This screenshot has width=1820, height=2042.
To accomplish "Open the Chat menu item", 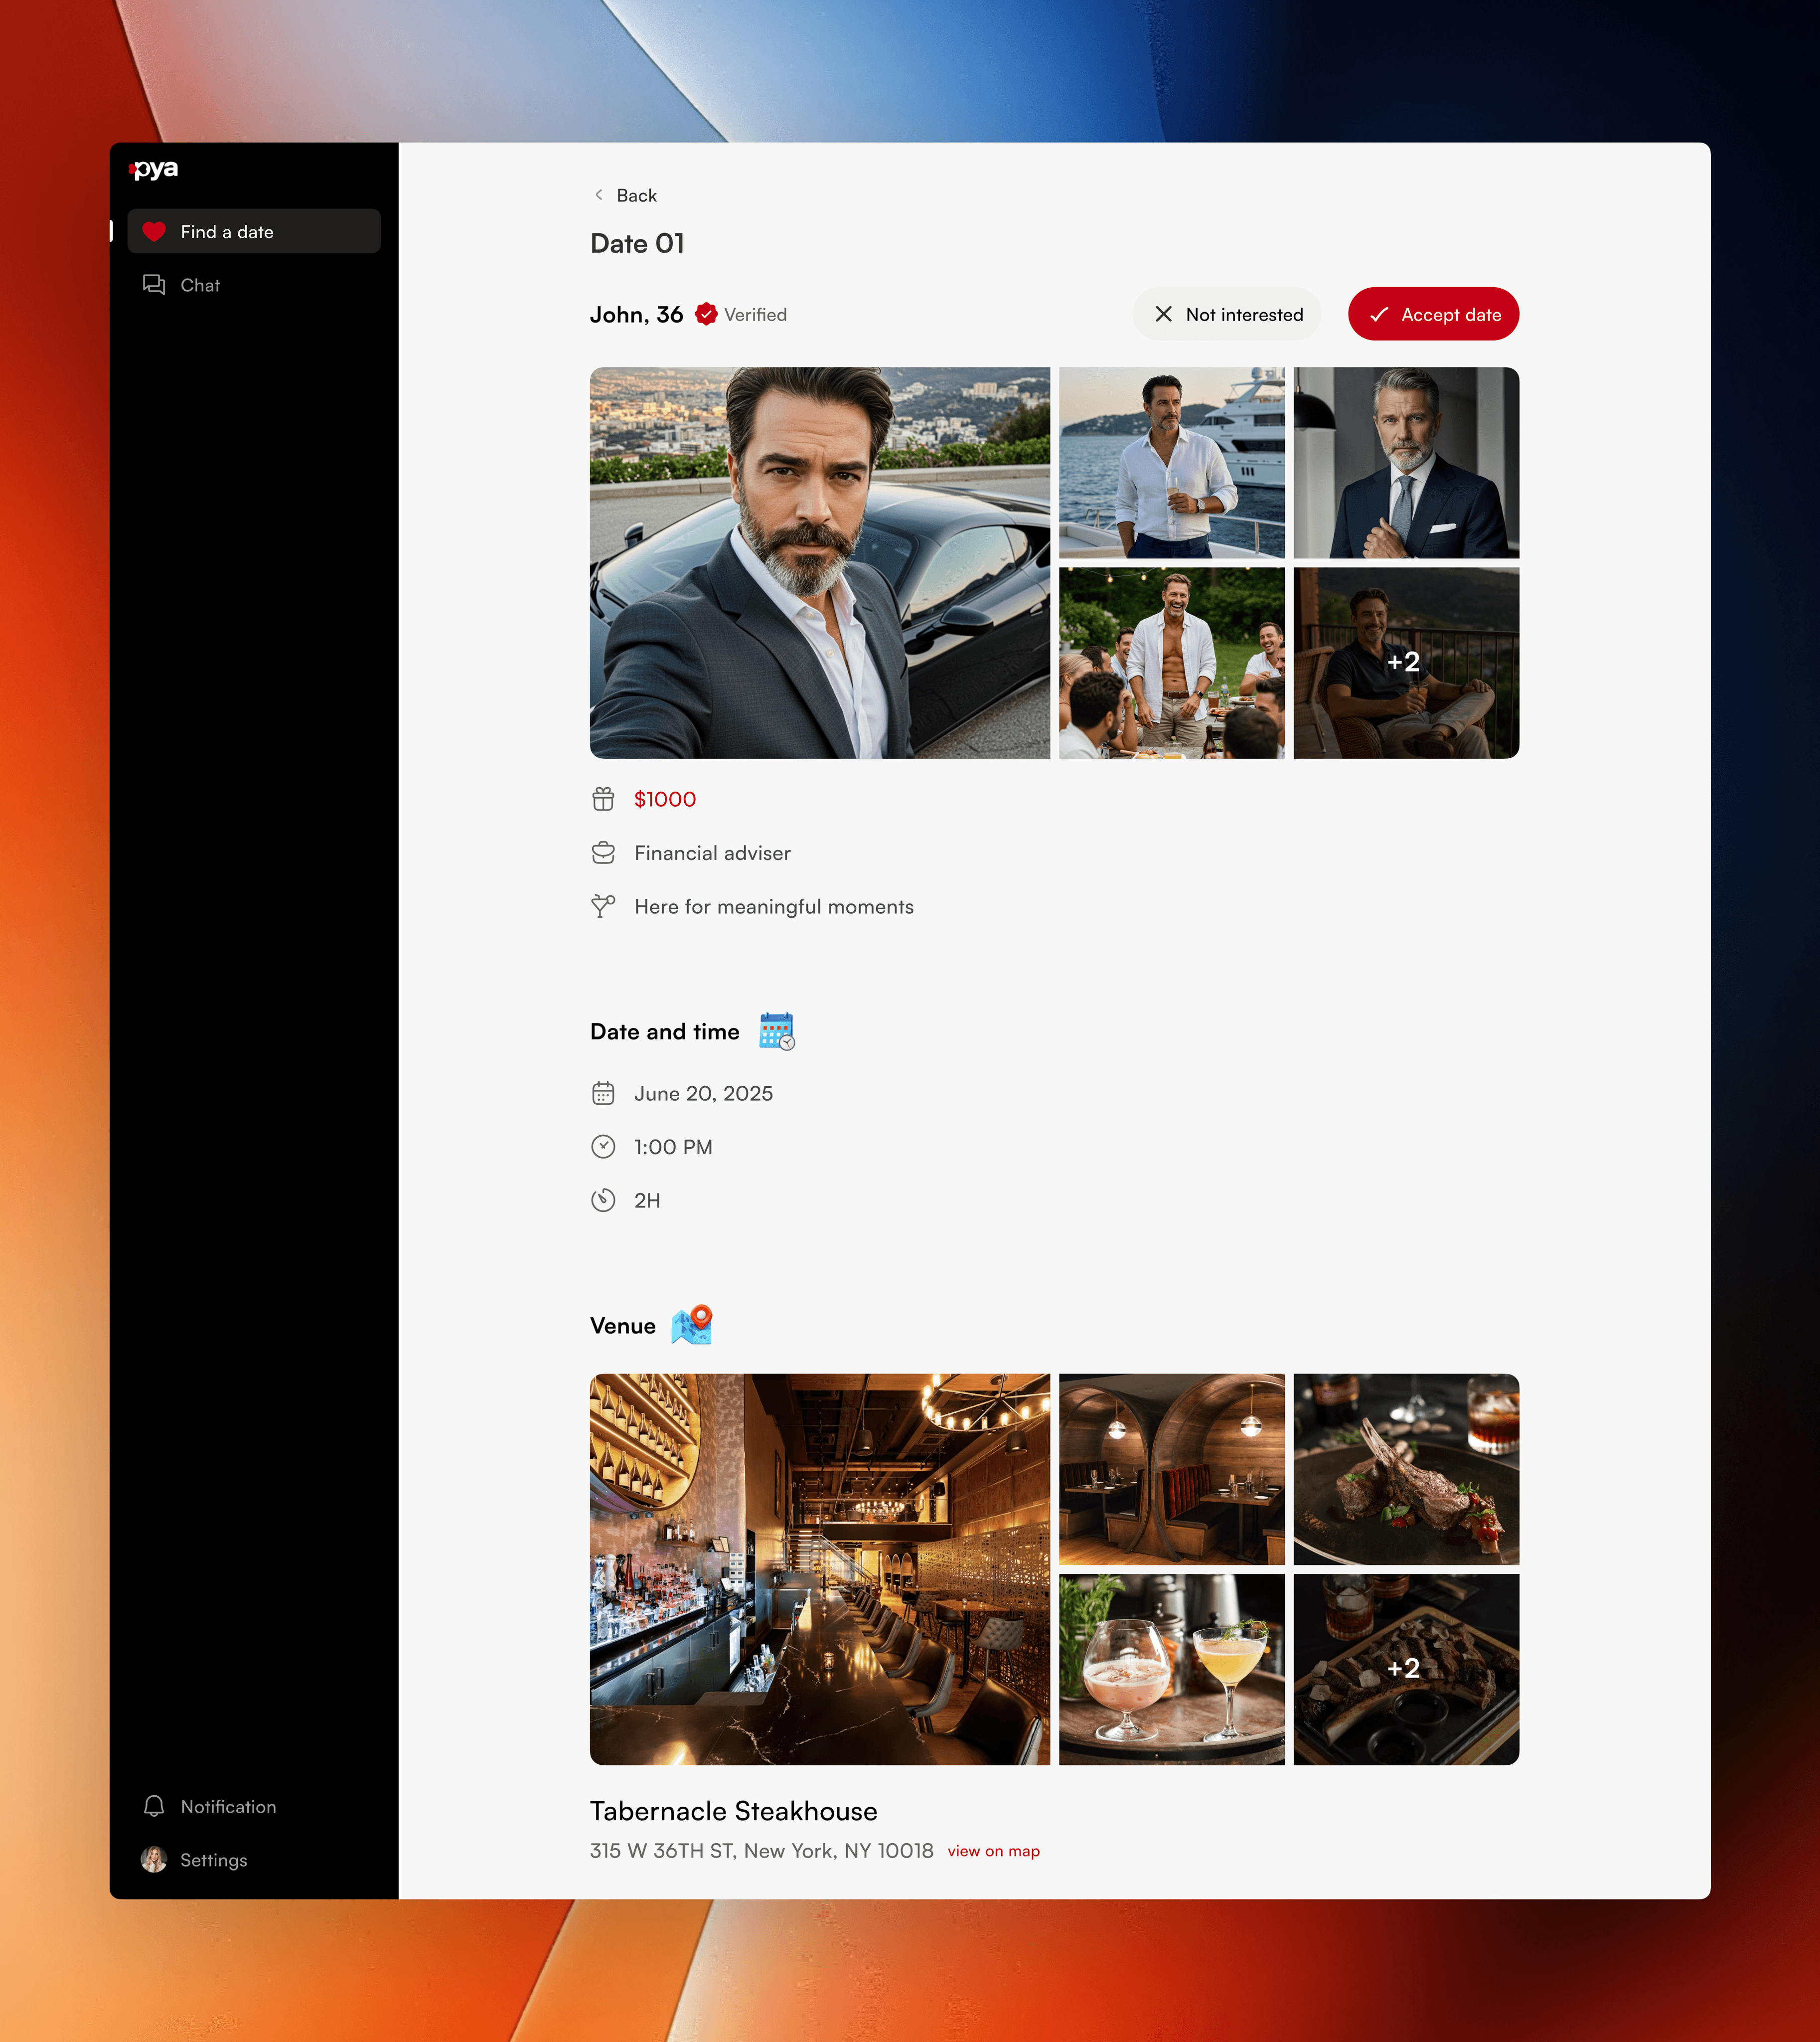I will click(200, 285).
